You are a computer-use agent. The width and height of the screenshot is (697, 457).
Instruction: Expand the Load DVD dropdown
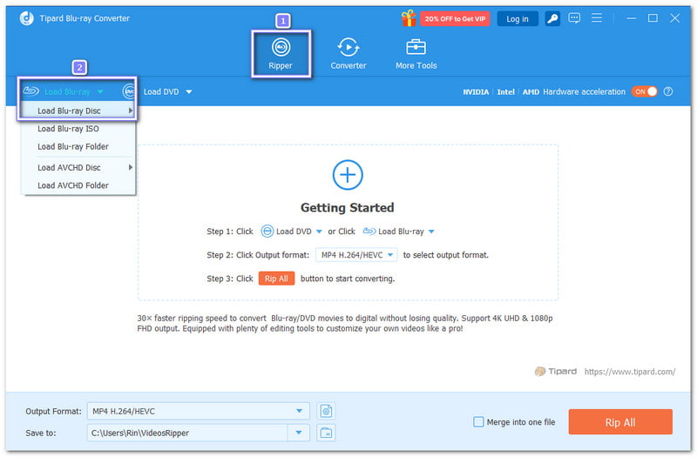click(x=188, y=91)
